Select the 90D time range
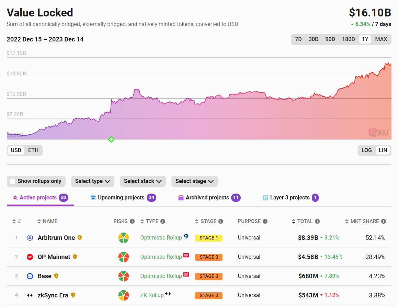398x307 pixels. tap(330, 39)
